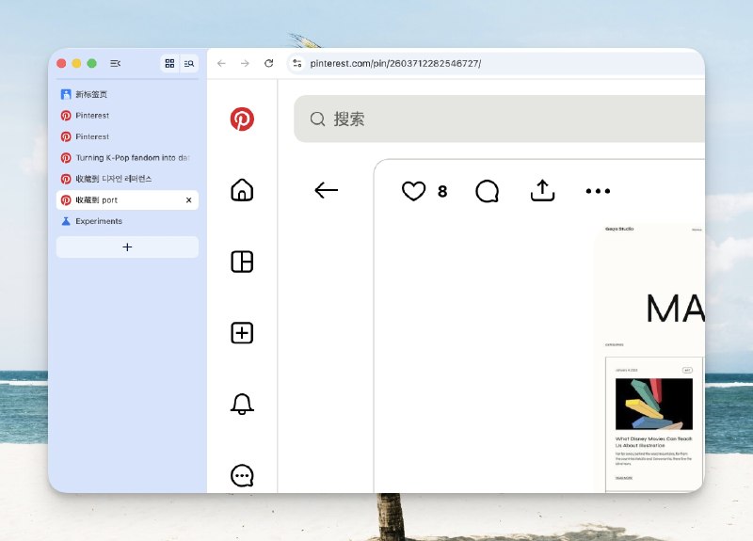Open the 收藏到 디자인 레퍼런스 tab
Image resolution: width=753 pixels, height=541 pixels.
point(127,179)
